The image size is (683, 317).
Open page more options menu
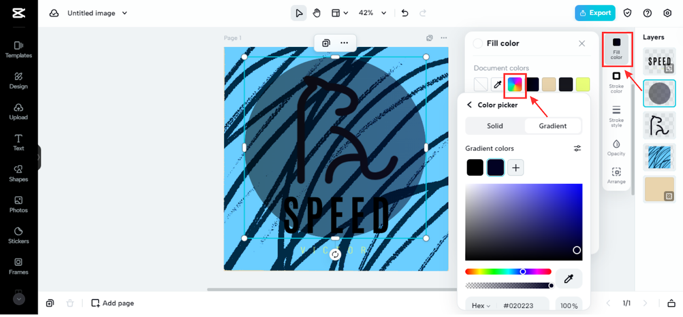coord(444,38)
